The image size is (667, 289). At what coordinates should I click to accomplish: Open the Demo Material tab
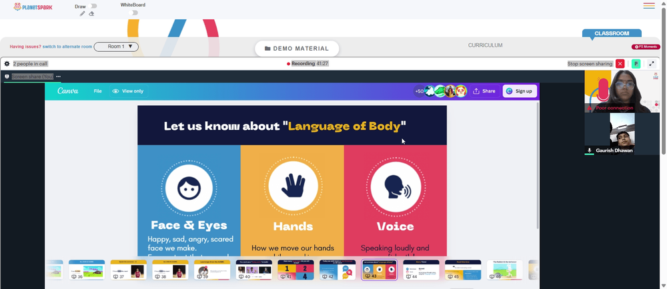point(297,49)
